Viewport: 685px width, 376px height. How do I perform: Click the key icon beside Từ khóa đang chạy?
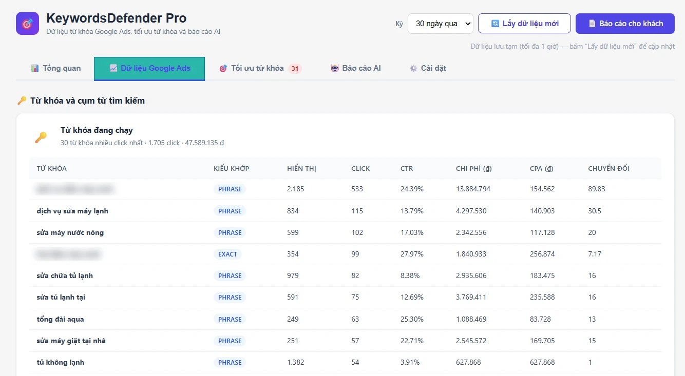coord(41,137)
